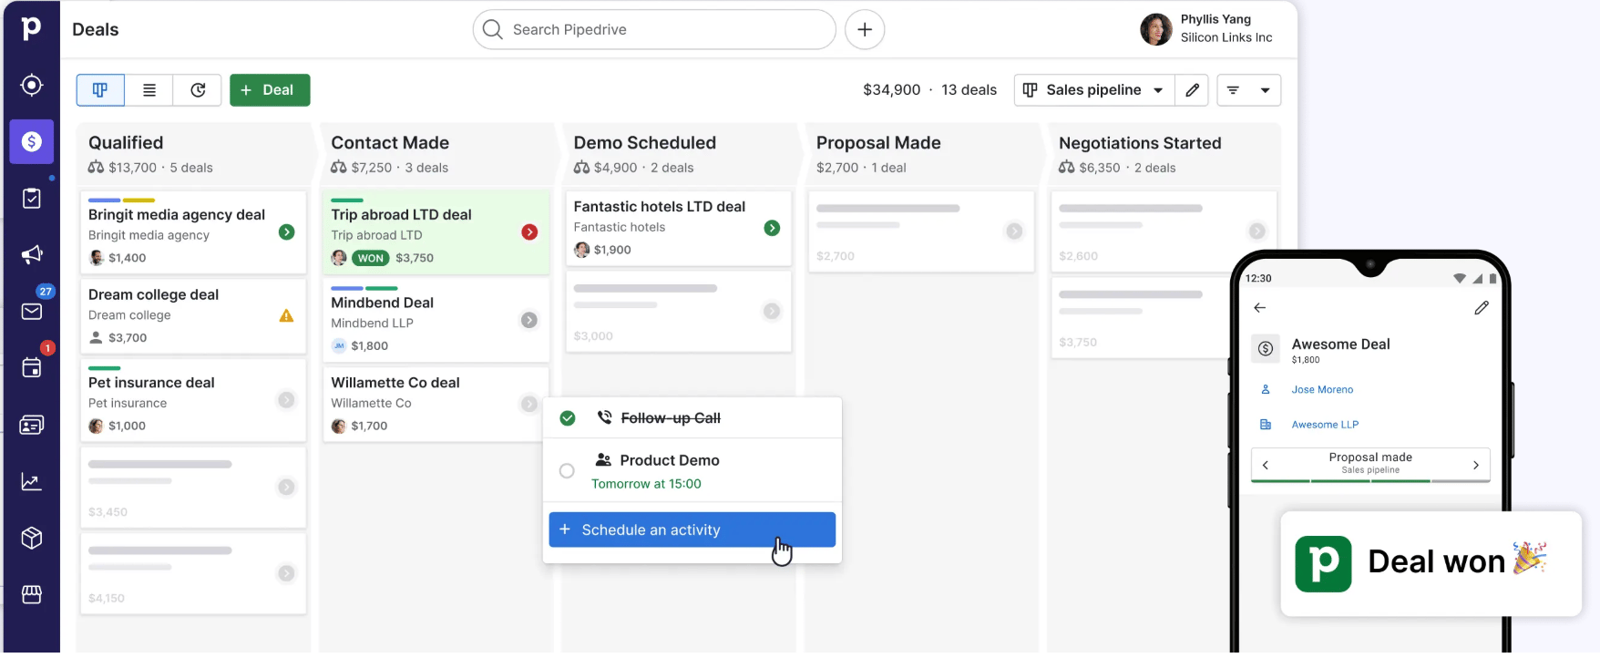
Task: Go to next stage chevron on phone
Action: click(1475, 465)
